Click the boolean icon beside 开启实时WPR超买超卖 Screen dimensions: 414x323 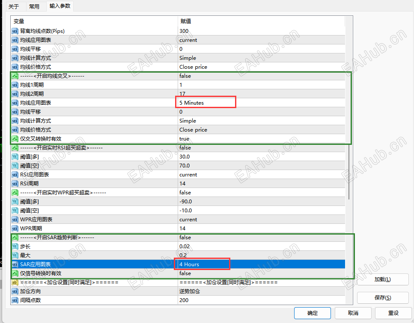point(15,193)
